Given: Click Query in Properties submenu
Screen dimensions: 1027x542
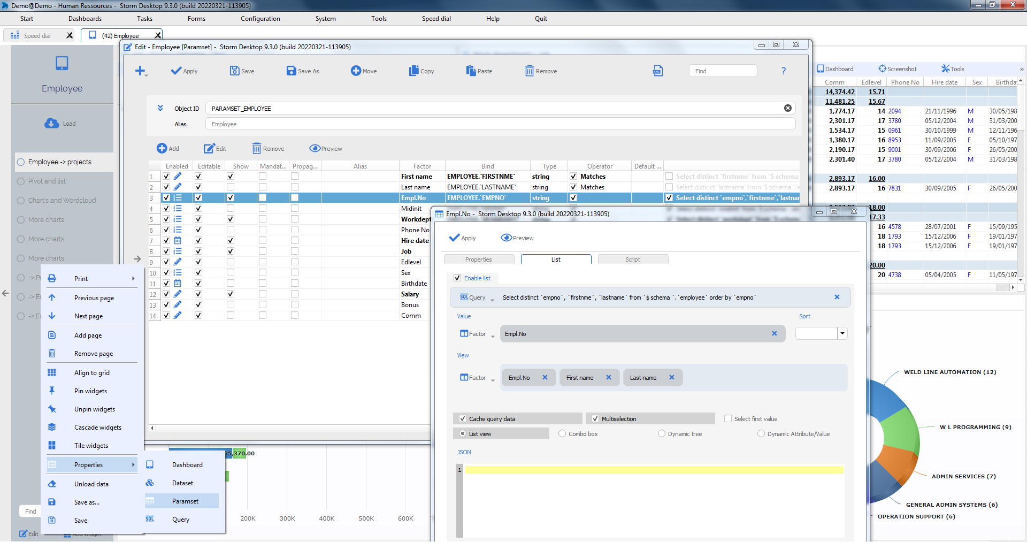Looking at the screenshot, I should (x=182, y=519).
